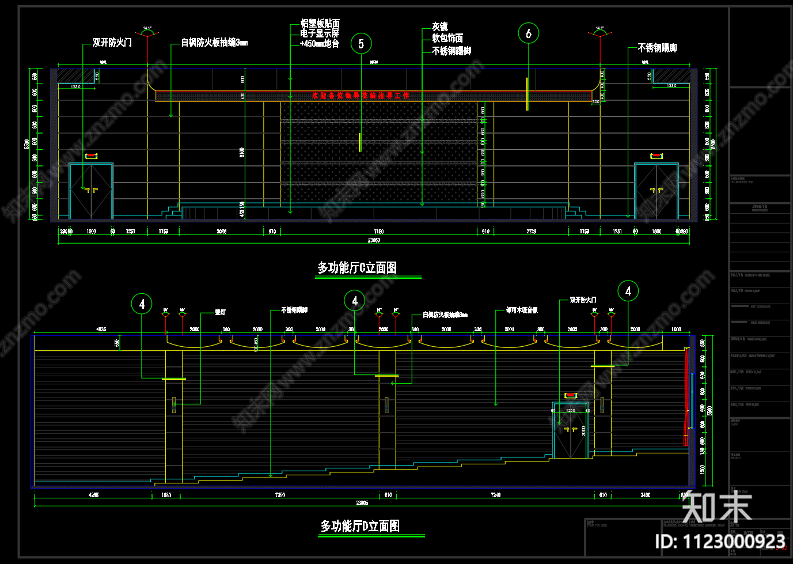Screen dimensions: 793x564
Task: Select the 双开防火门 label in D elevation
Action: pyautogui.click(x=583, y=300)
